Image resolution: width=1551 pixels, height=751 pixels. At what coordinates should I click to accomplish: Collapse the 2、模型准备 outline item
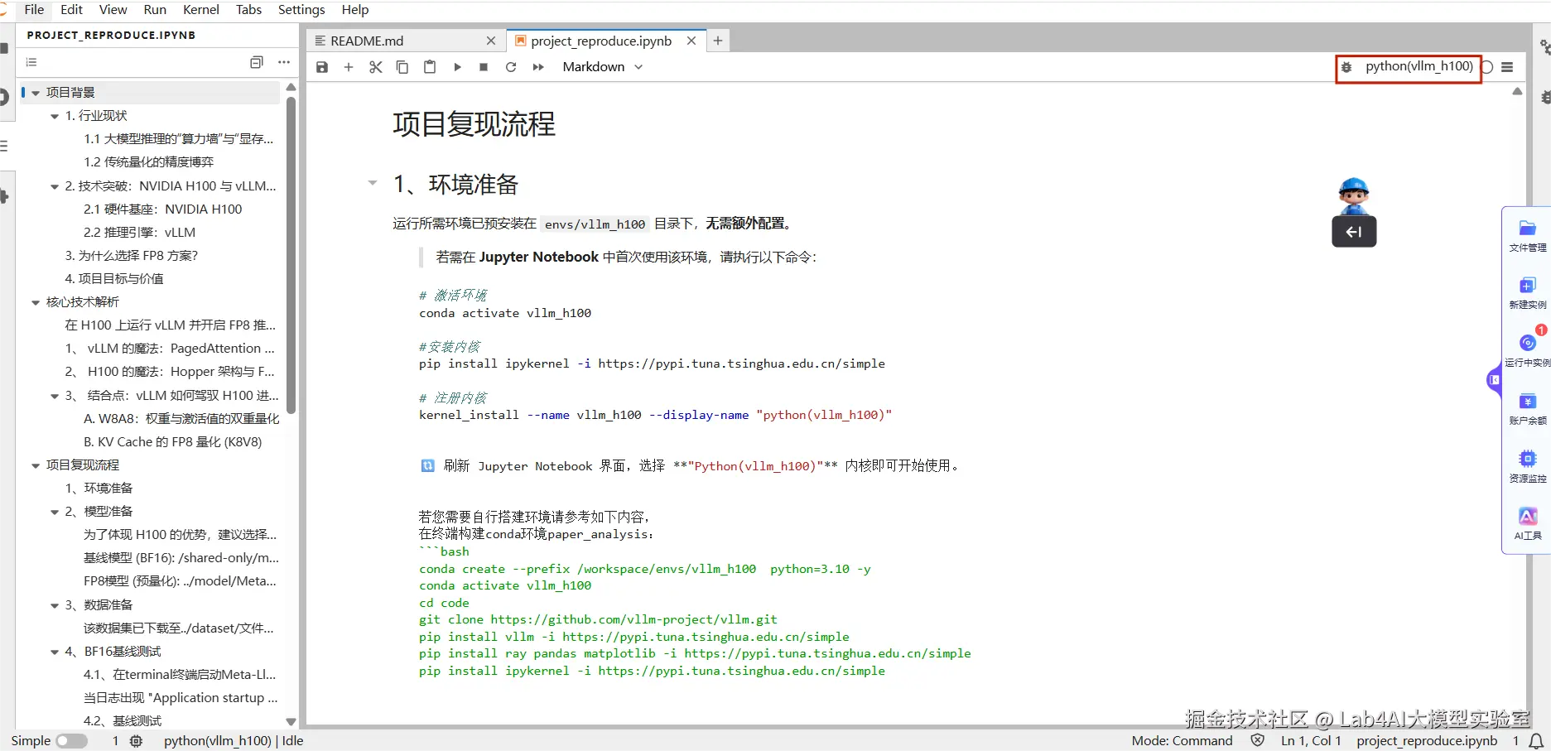click(x=55, y=512)
